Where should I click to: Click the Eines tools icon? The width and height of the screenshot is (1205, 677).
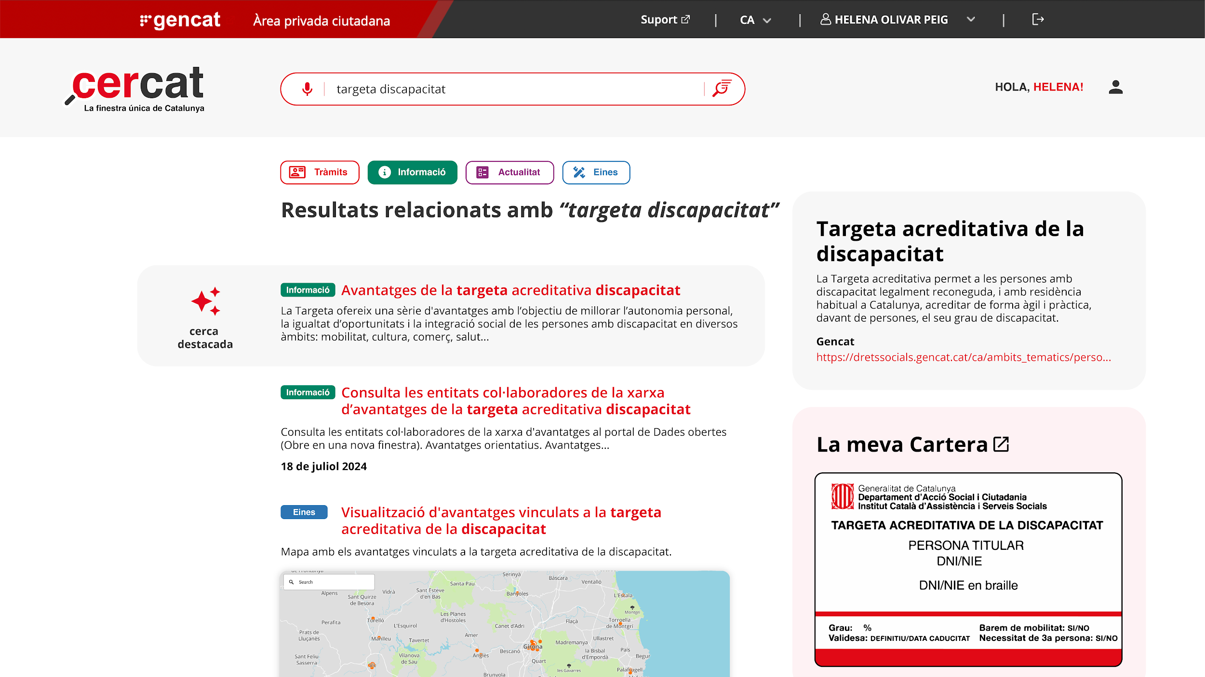(x=579, y=172)
